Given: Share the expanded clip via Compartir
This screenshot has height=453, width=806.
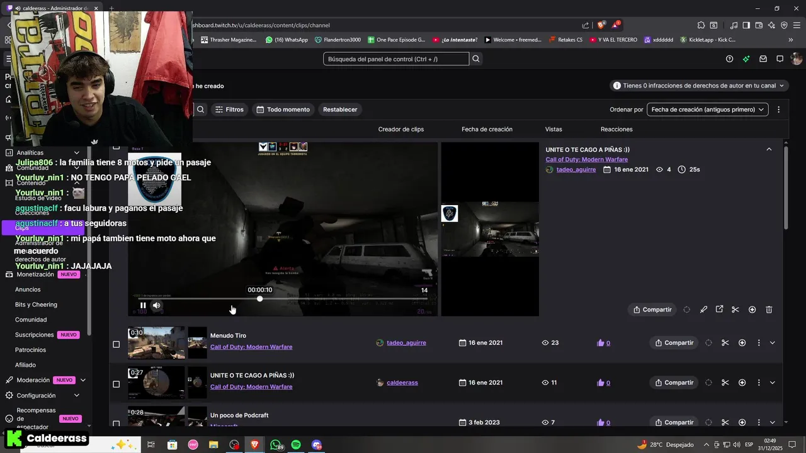Looking at the screenshot, I should click(x=652, y=310).
